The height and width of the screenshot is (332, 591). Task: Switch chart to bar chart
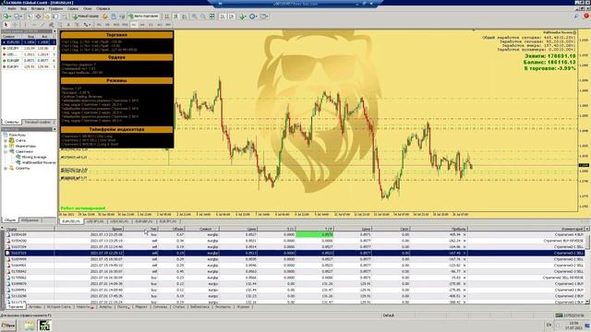[166, 17]
